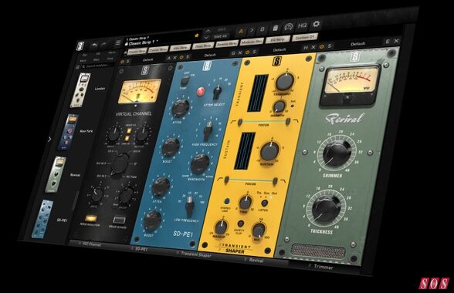Select comparison setting A
454x293 pixels.
tap(241, 31)
